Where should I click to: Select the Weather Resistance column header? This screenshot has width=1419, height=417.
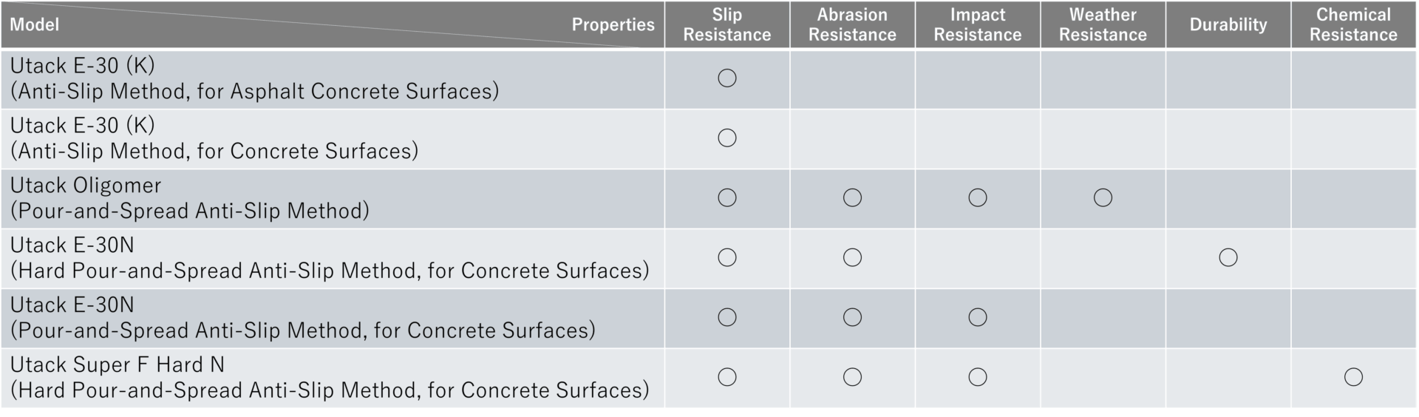[x=1103, y=24]
